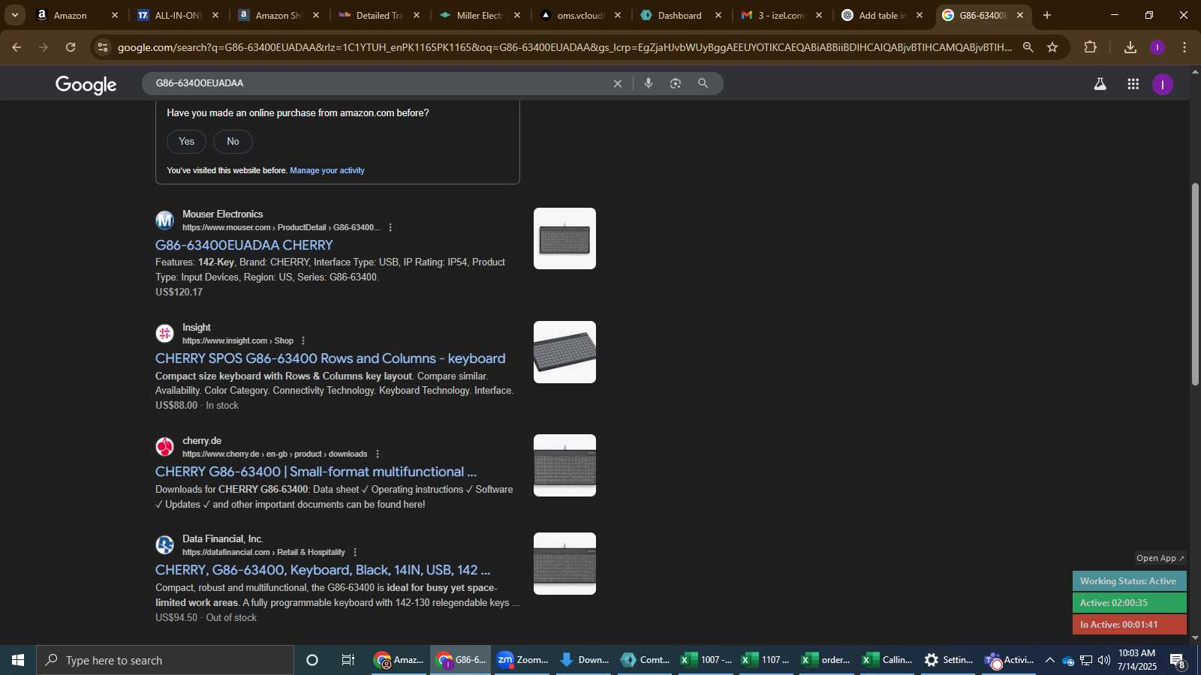Open more options for Insight result
The image size is (1201, 675).
tap(303, 340)
